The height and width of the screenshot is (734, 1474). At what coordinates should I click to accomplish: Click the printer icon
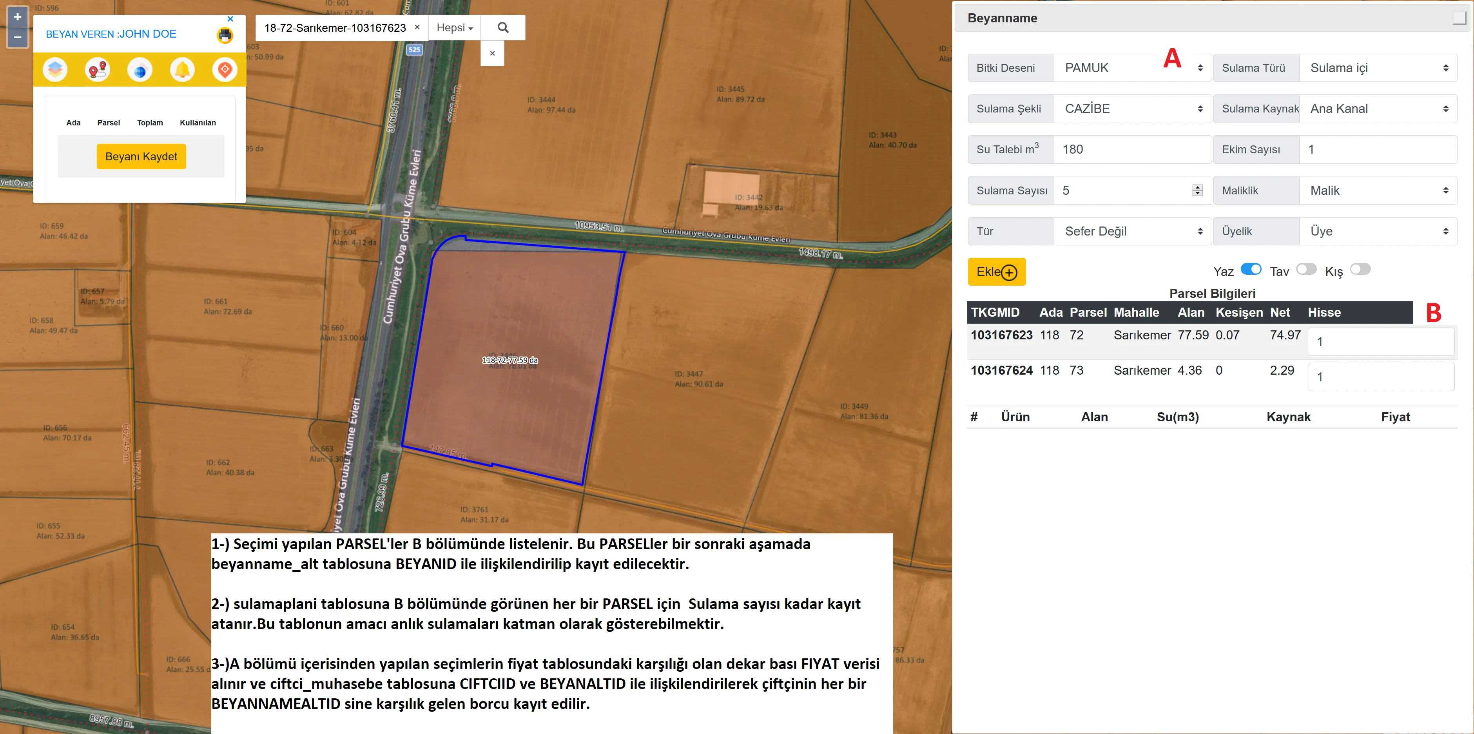[x=225, y=36]
